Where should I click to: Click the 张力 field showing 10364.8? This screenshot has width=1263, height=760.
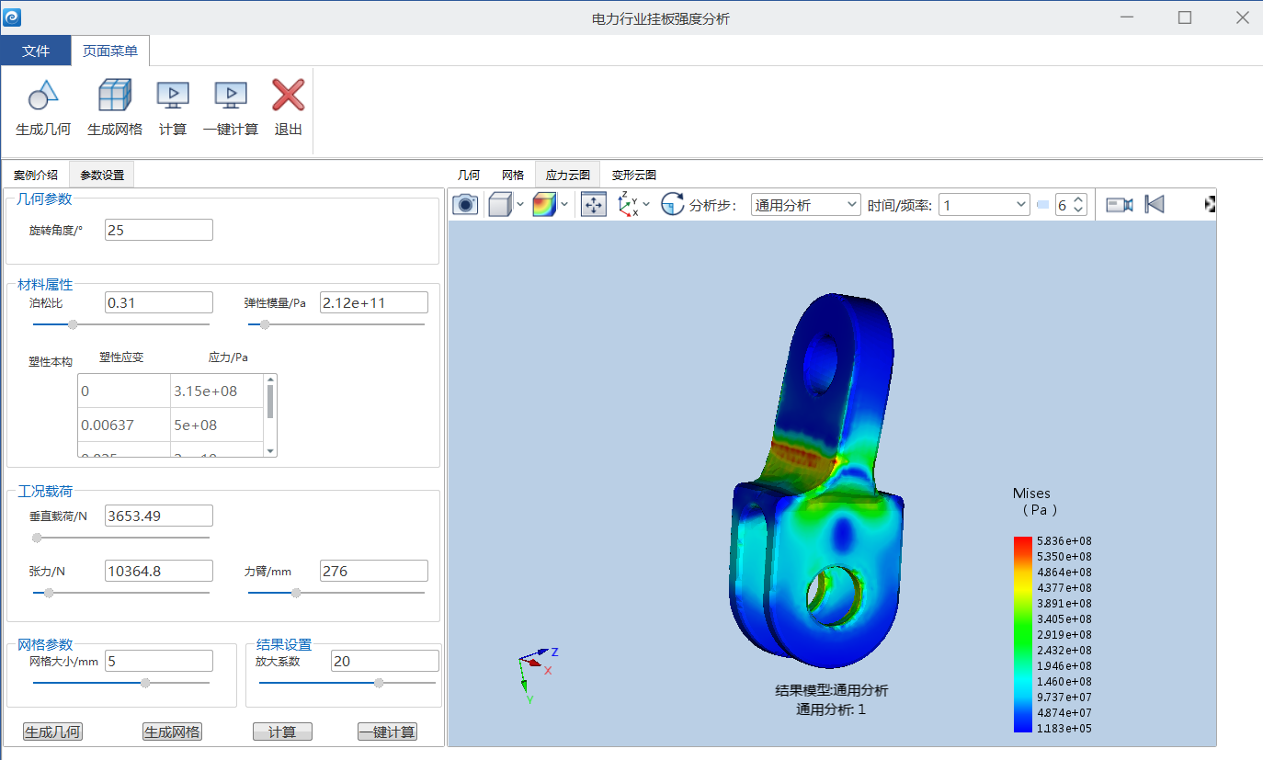[x=159, y=571]
